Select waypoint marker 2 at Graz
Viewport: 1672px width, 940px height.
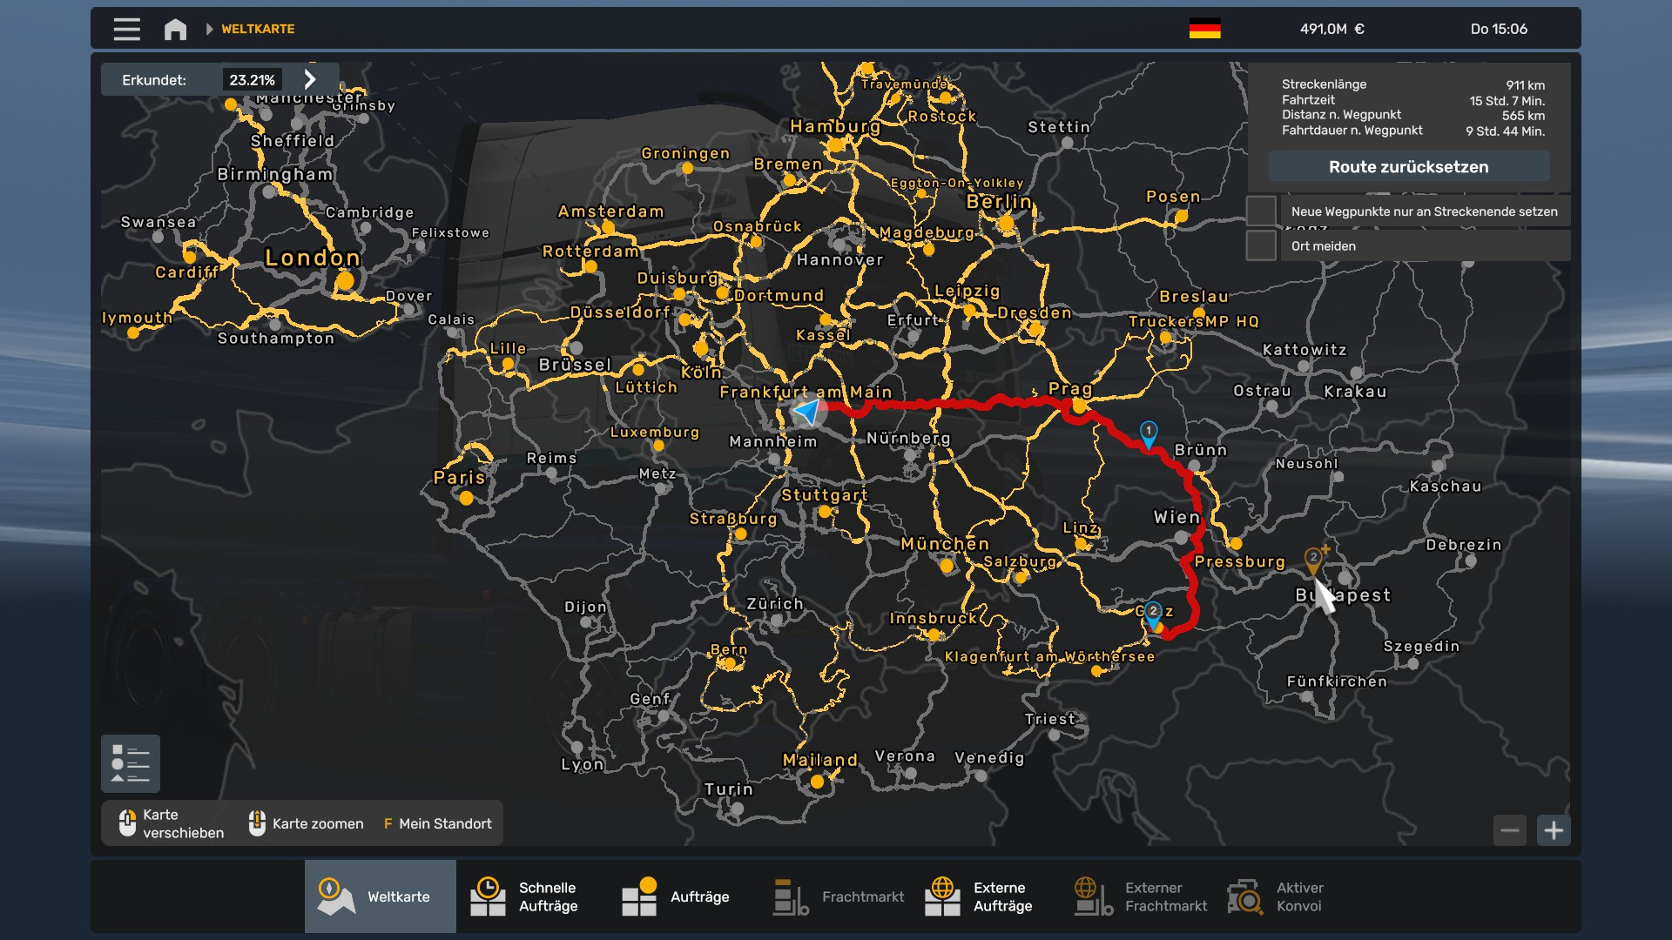(1153, 613)
